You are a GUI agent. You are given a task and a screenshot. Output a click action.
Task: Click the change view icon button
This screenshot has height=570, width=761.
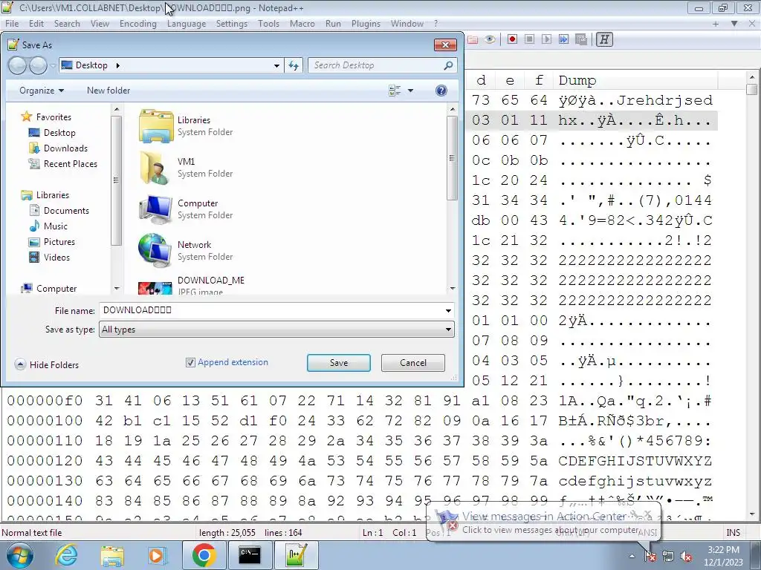coord(395,91)
